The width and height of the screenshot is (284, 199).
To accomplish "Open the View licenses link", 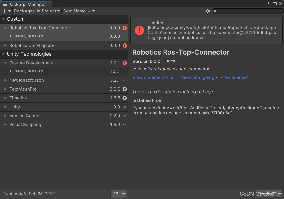I will pos(234,77).
